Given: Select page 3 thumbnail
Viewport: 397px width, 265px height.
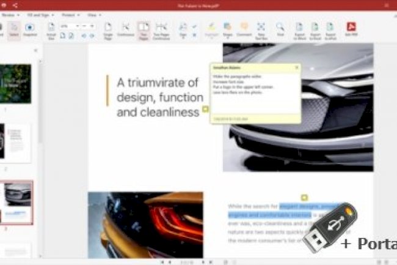Looking at the screenshot, I should 16,203.
